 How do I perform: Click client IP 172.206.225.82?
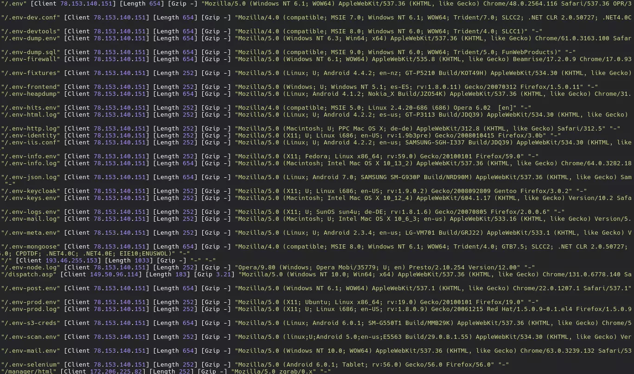pyautogui.click(x=116, y=371)
